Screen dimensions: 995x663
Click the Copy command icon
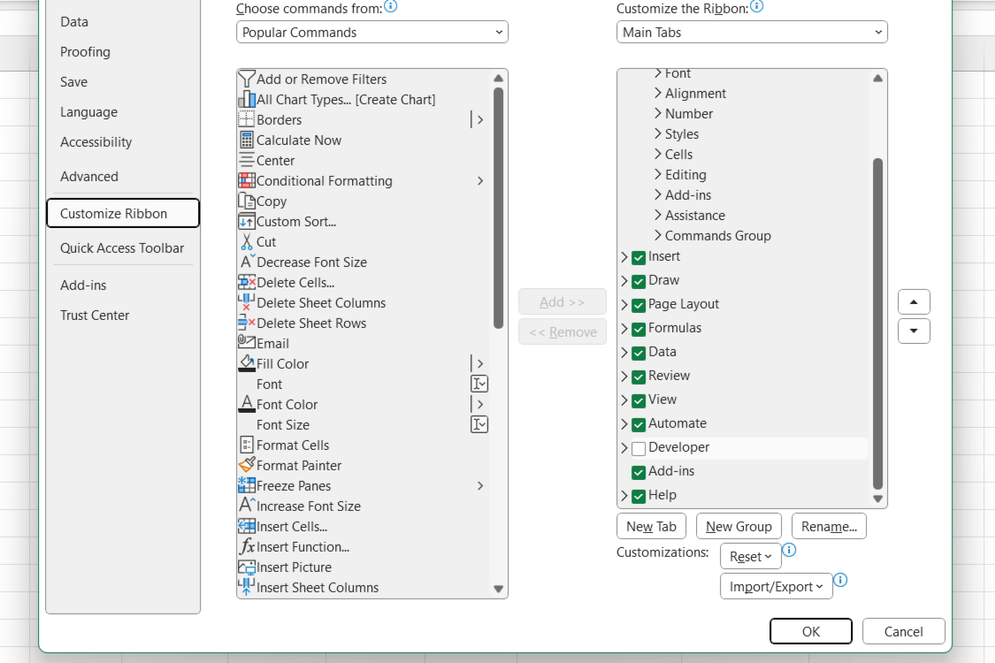coord(246,202)
